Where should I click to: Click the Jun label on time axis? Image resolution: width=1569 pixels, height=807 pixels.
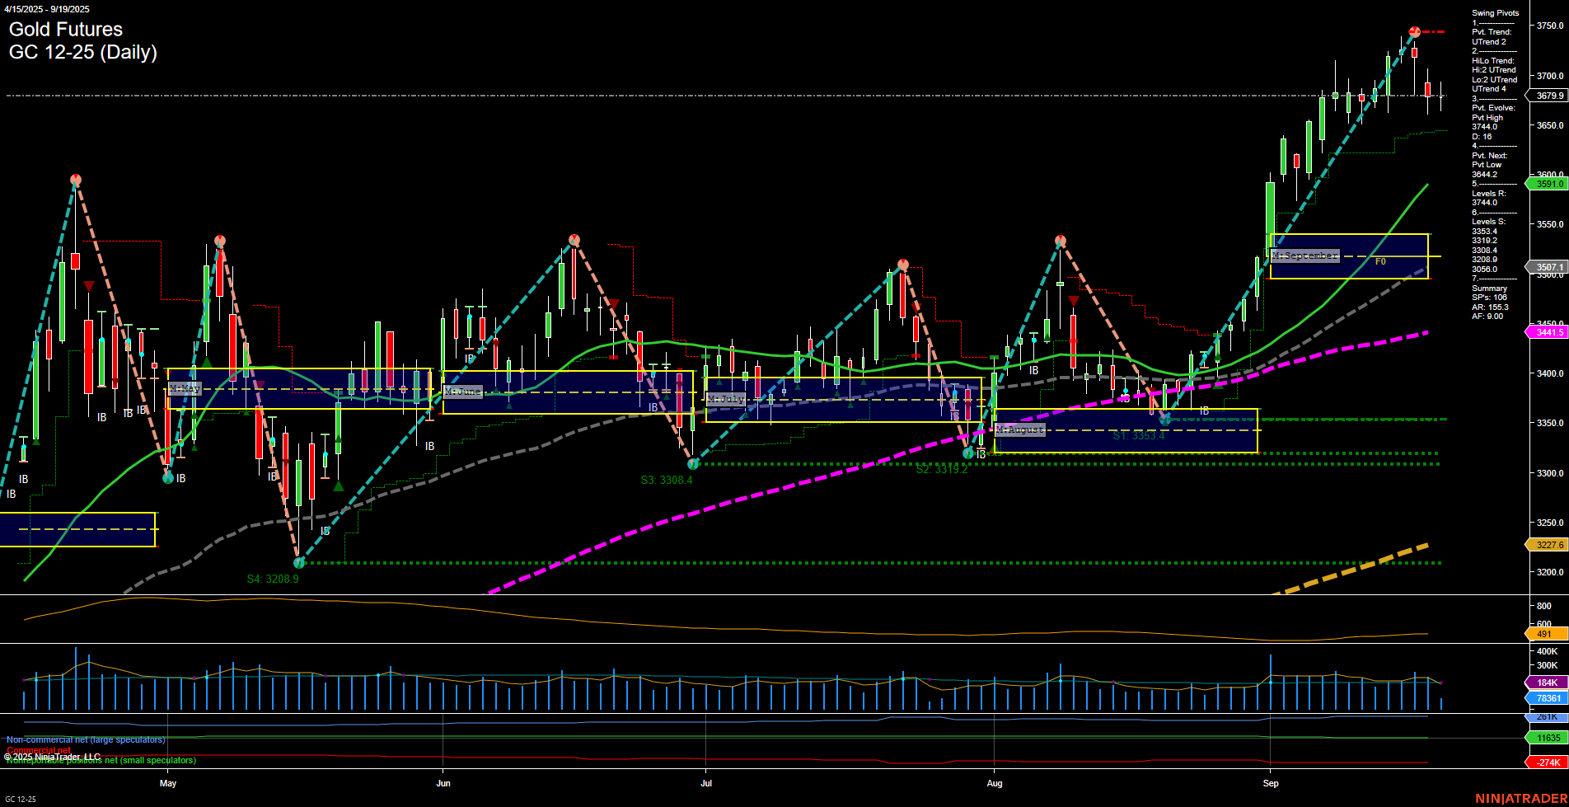[x=443, y=783]
